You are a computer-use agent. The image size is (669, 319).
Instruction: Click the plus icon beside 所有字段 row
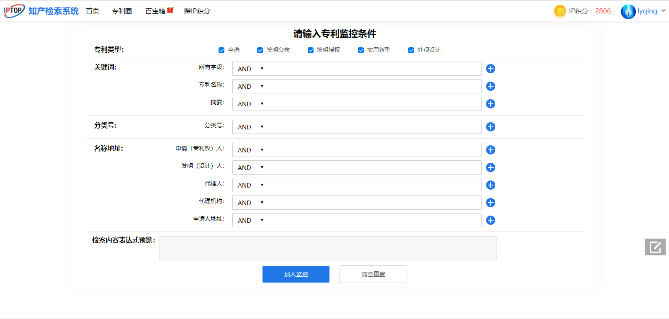click(x=491, y=69)
